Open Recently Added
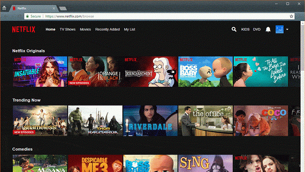 [x=107, y=29]
